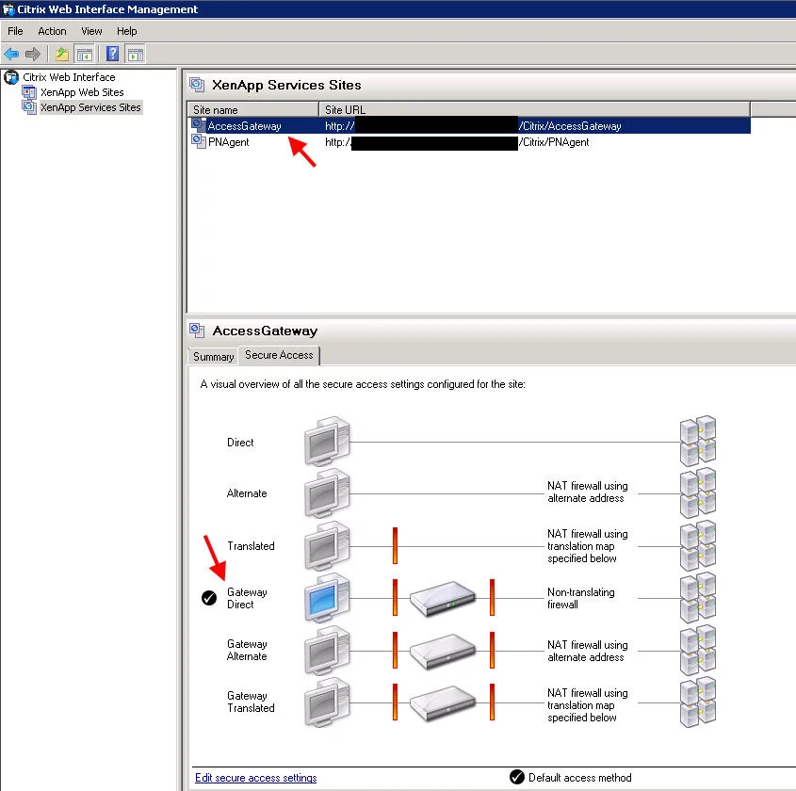796x791 pixels.
Task: Click the /Citrix/PNAgent site URL text
Action: (x=554, y=142)
